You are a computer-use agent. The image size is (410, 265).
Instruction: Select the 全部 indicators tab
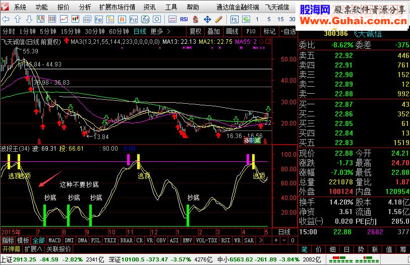pos(38,240)
